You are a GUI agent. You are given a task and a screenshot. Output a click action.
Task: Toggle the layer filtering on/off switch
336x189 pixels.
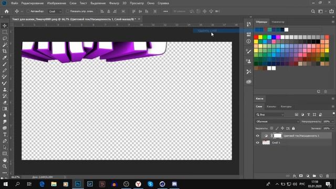[x=334, y=114]
